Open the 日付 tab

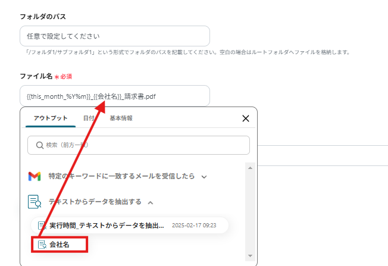[89, 118]
